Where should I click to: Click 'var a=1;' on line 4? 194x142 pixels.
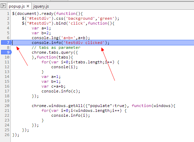(41, 28)
